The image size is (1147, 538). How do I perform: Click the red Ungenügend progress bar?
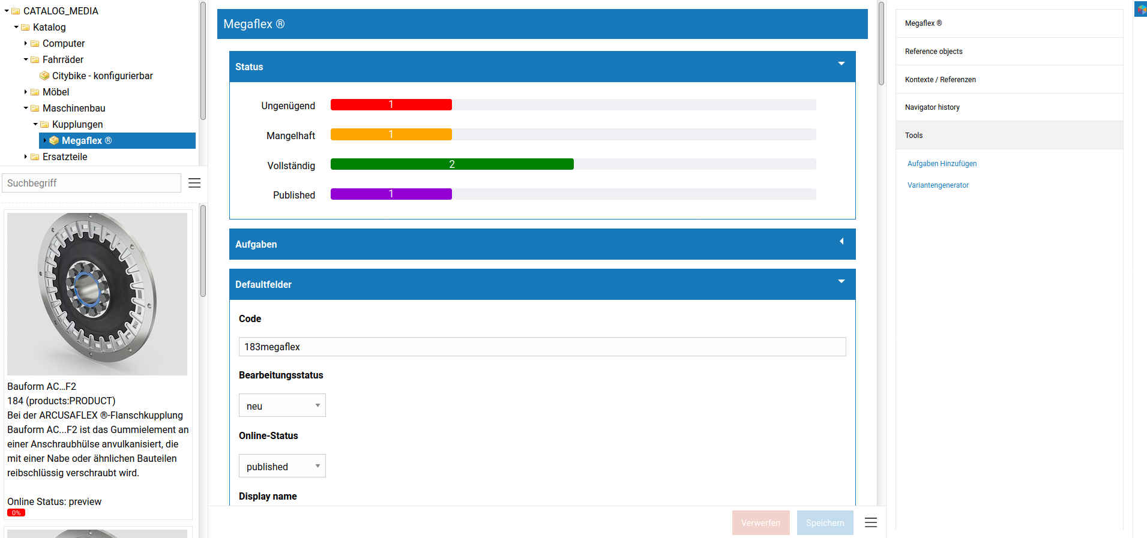[x=391, y=104]
